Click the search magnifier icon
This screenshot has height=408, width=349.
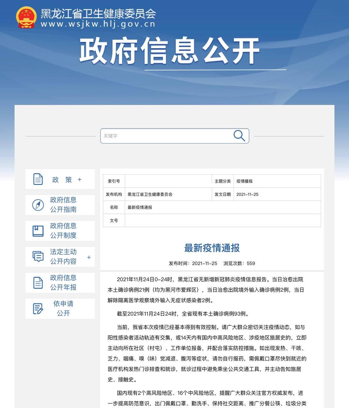(239, 135)
